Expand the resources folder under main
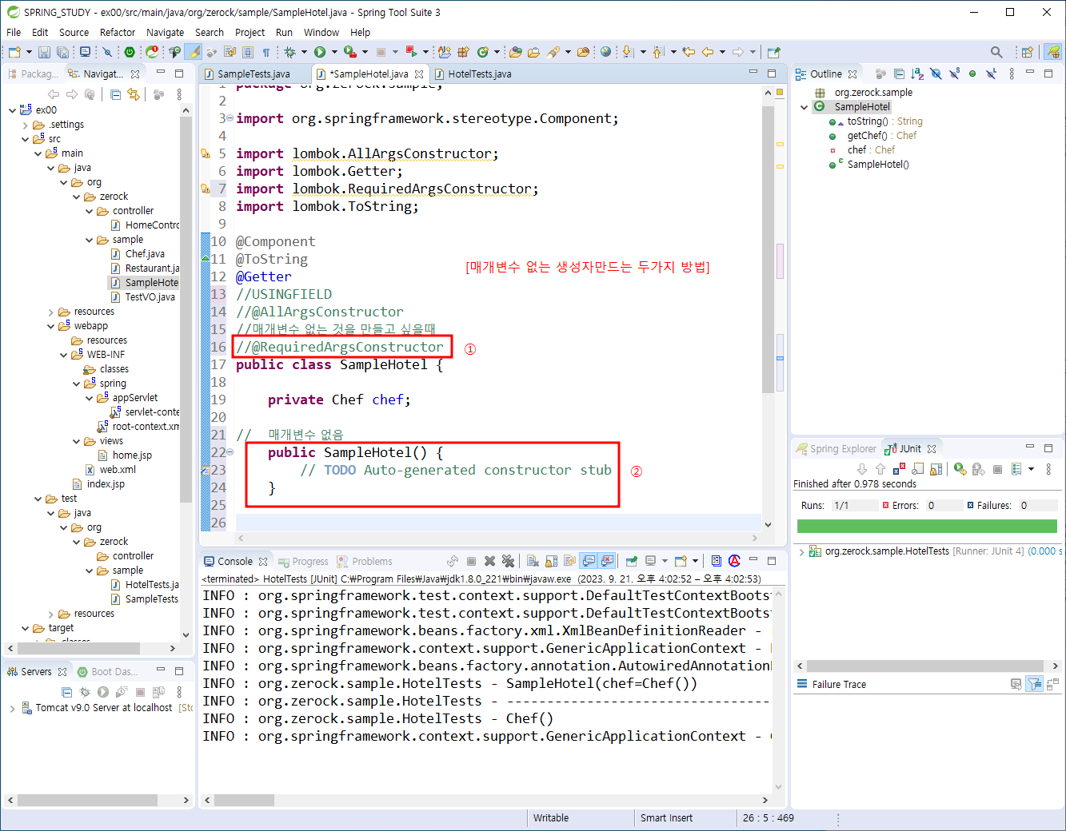 click(x=50, y=312)
